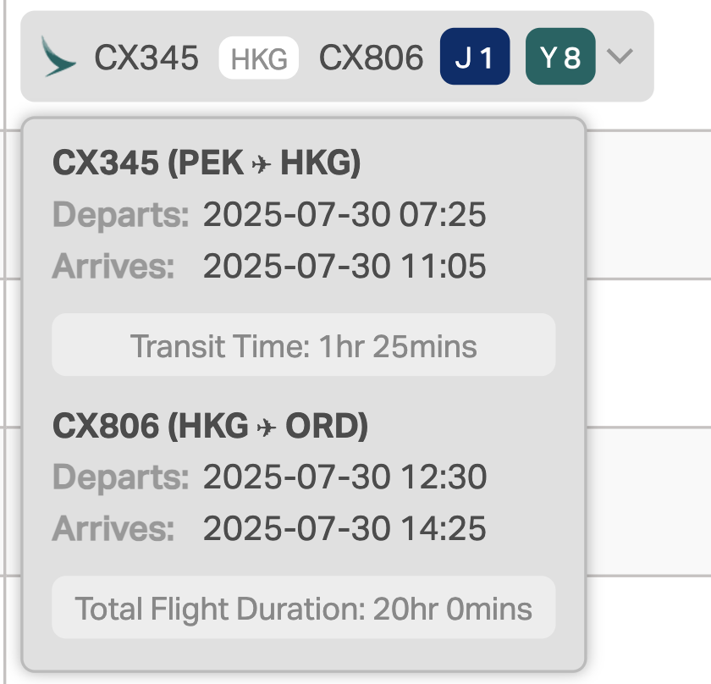
Task: Click the CX806 flight number in header
Action: point(372,58)
